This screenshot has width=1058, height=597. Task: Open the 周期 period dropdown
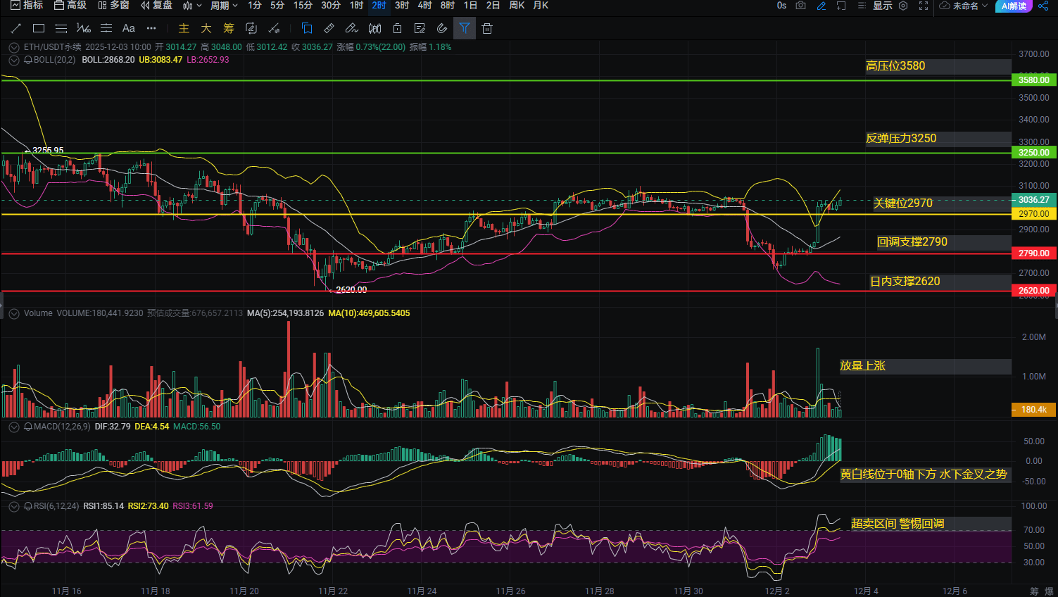coord(224,6)
